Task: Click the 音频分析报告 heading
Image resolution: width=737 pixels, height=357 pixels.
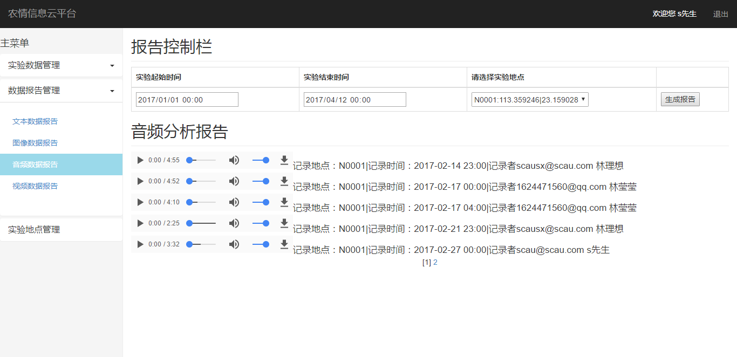Action: (180, 132)
